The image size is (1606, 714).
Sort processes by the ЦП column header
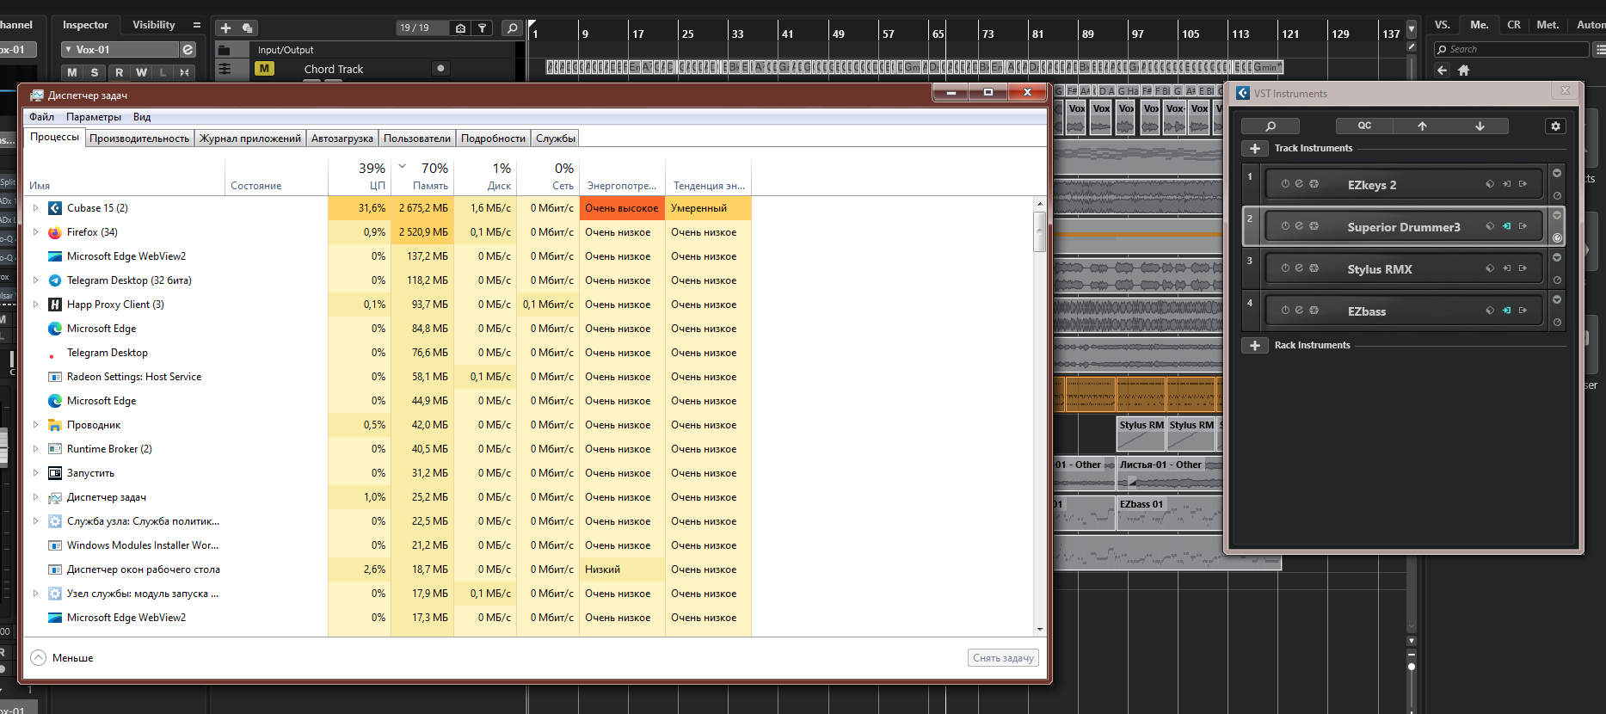pos(360,176)
